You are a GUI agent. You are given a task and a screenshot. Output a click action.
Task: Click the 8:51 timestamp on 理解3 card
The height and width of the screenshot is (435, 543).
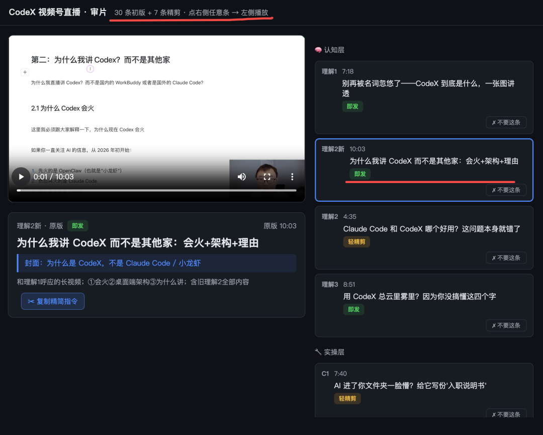click(349, 284)
